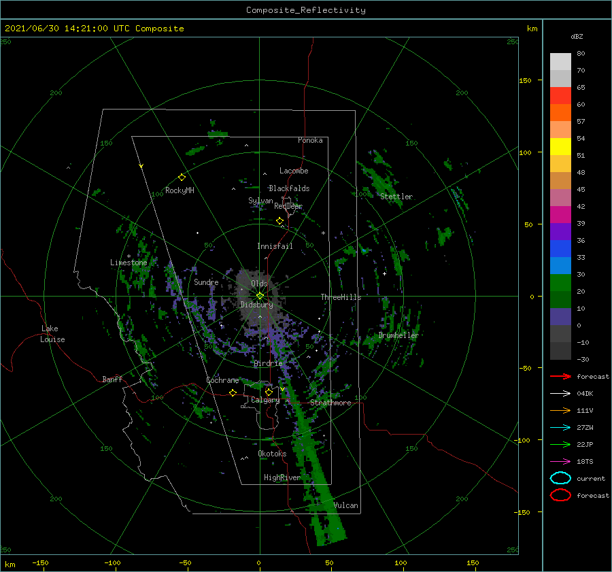Click the Ponoka city label
Viewport: 612px width, 572px height.
pyautogui.click(x=310, y=140)
